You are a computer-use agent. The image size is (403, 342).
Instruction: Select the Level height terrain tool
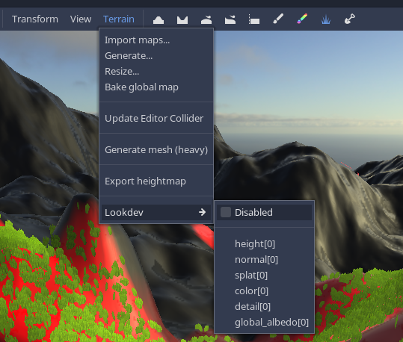pyautogui.click(x=230, y=19)
